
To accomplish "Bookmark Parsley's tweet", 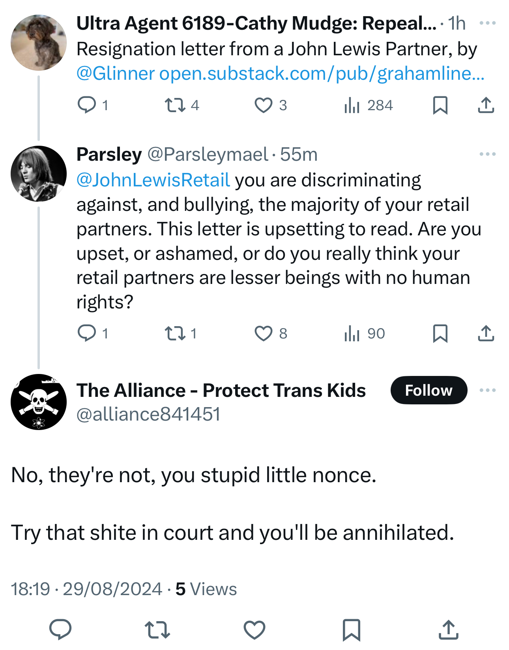I will (440, 334).
